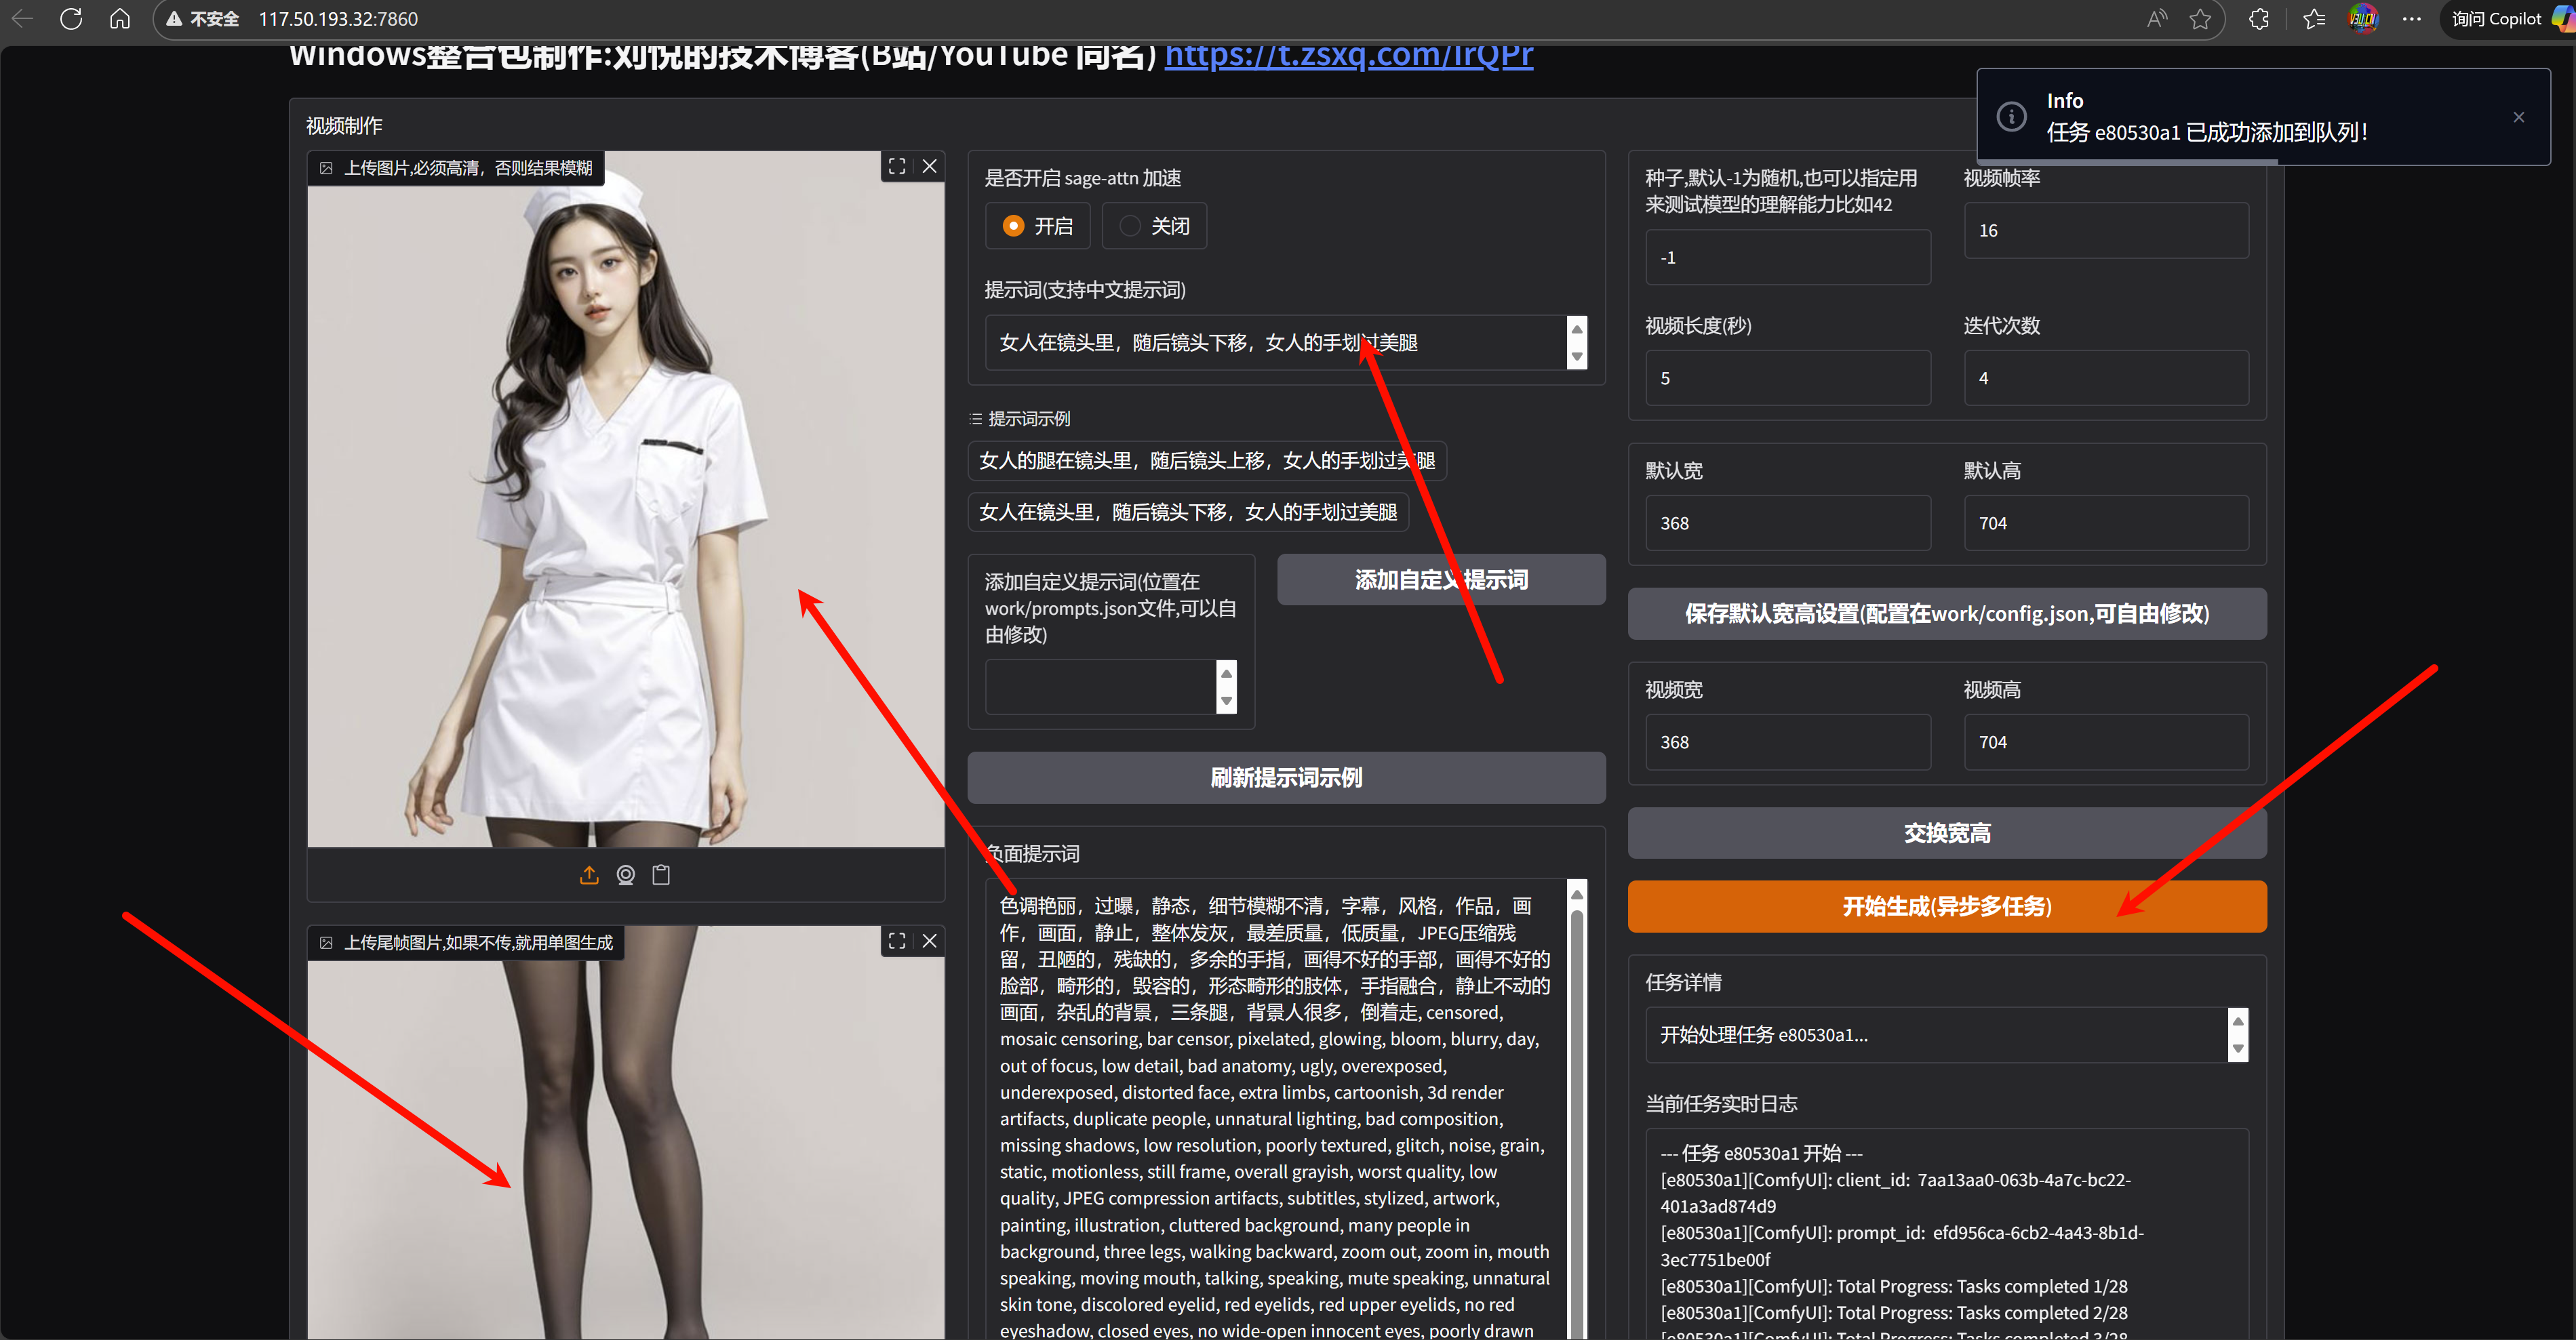Remove the tail frame image with X
2576x1340 pixels.
(930, 940)
